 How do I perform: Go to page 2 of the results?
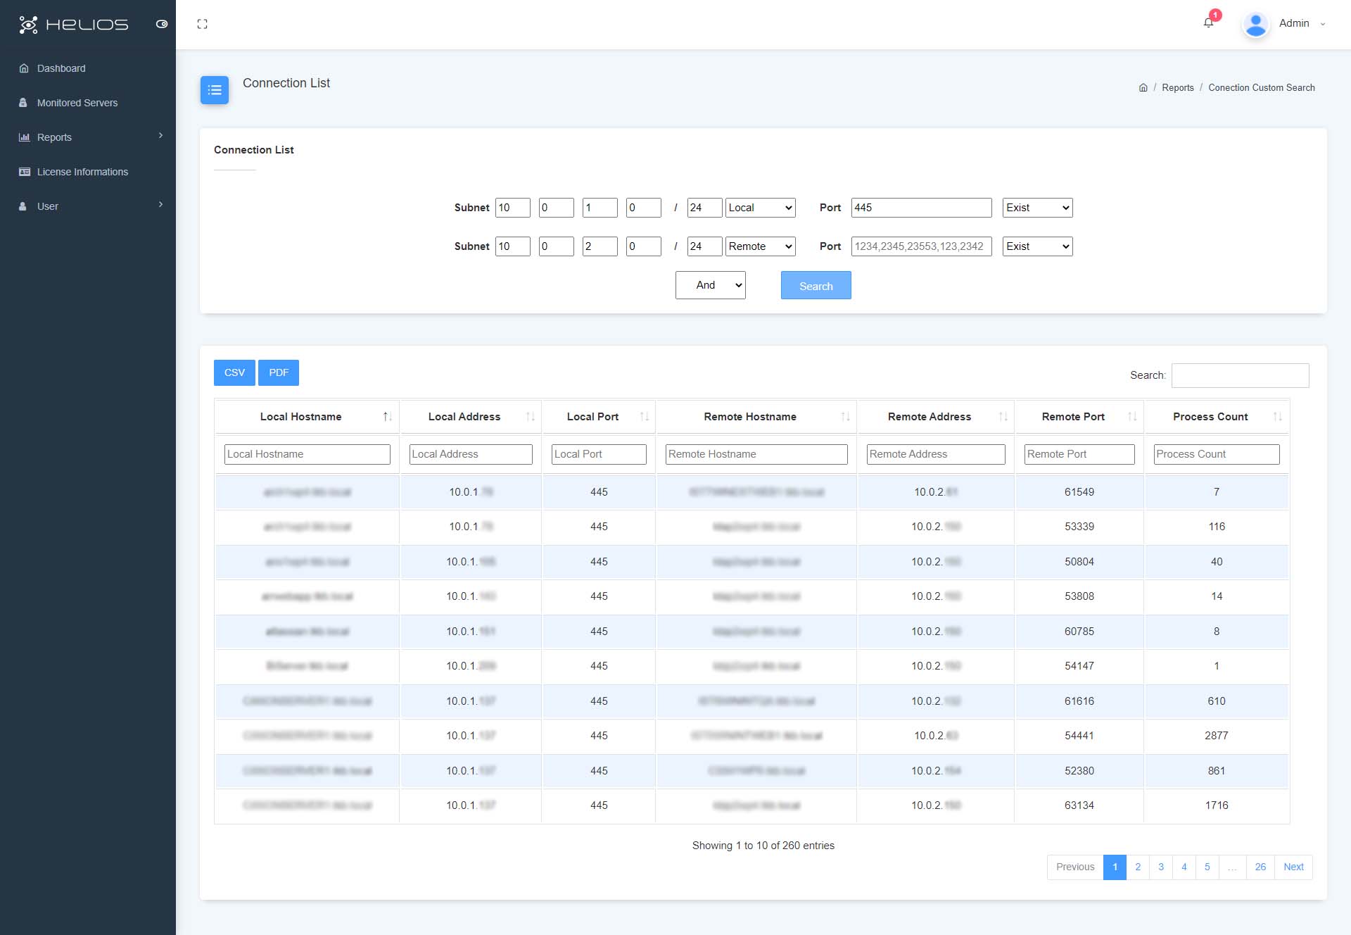[x=1138, y=867]
